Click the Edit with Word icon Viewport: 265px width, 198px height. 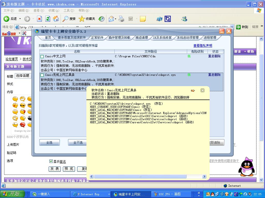click(x=131, y=19)
